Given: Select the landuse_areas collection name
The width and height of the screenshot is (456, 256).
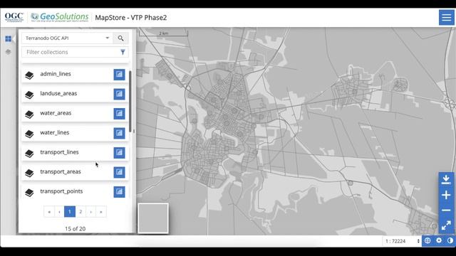Looking at the screenshot, I should (x=58, y=93).
